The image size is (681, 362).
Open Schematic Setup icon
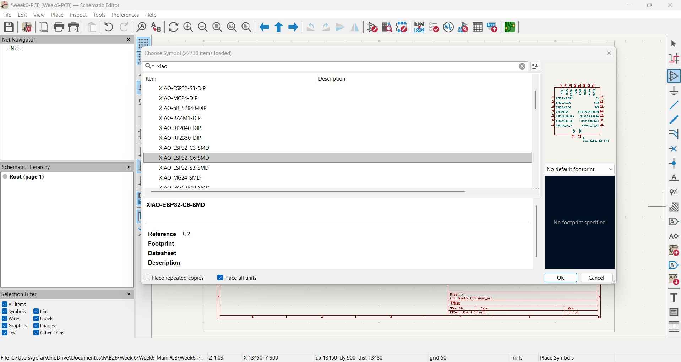click(x=27, y=27)
